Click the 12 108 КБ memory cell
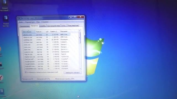Image resolution: width=177 pixels, height=99 pixels. click(55, 50)
